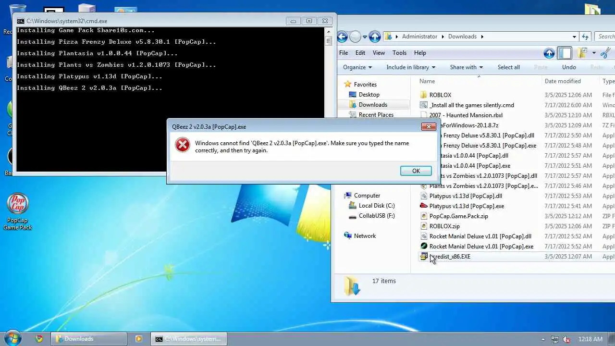Expand the arrow after Downloads in address bar
This screenshot has width=615, height=346.
point(482,37)
